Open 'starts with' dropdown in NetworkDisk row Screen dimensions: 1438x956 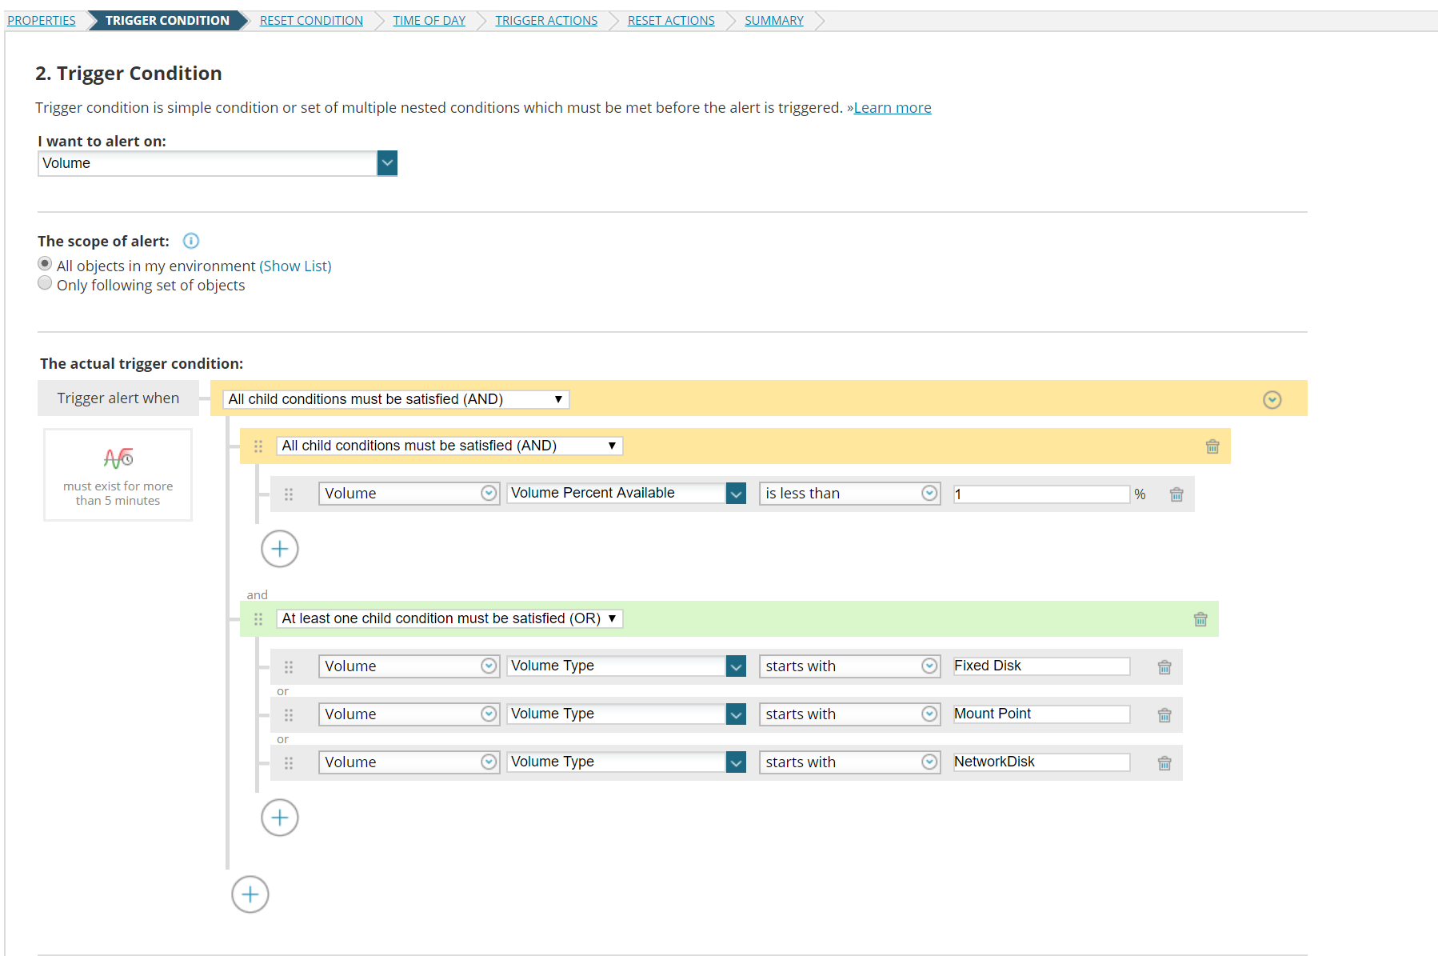(x=849, y=762)
